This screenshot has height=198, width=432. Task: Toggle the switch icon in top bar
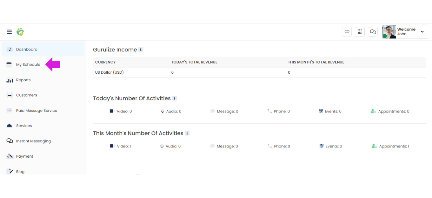coord(360,32)
